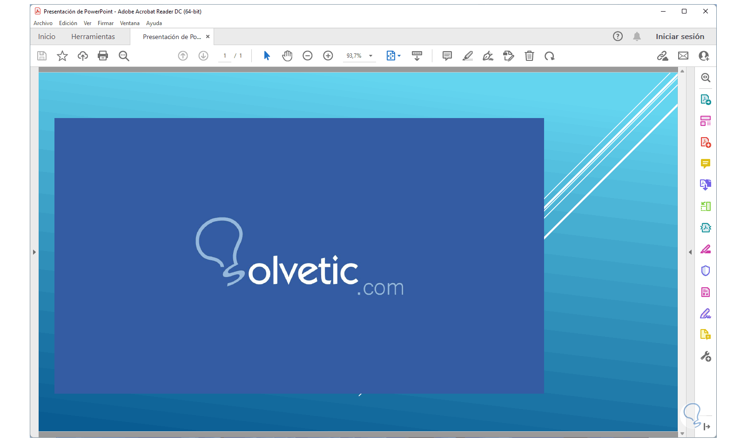Close the Presentación de Po... tab
Screen dimensions: 747x442
coord(208,37)
